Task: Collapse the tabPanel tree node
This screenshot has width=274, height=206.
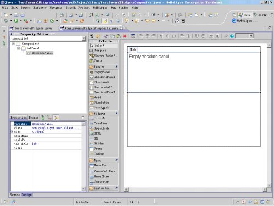Action: pos(18,48)
